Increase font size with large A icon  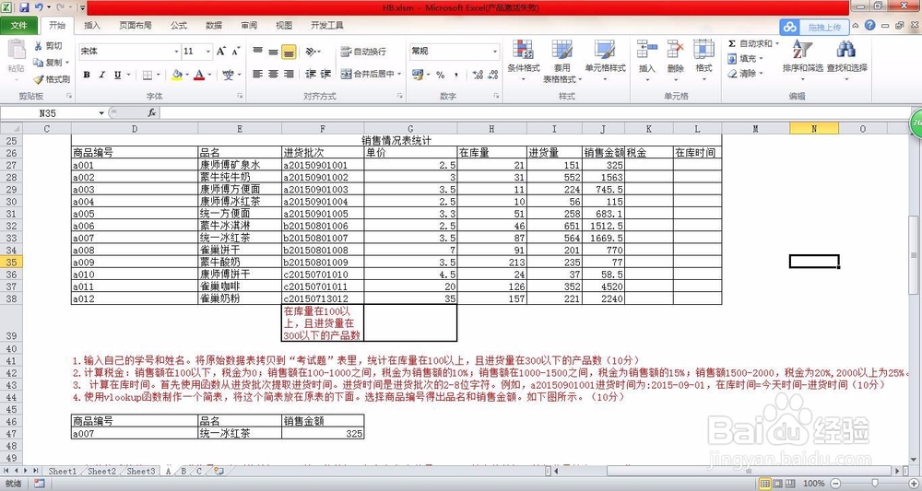pos(221,51)
